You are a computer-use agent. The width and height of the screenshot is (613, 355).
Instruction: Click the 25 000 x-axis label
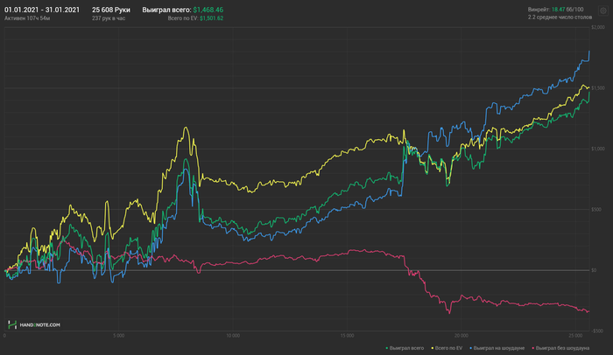[x=575, y=336]
